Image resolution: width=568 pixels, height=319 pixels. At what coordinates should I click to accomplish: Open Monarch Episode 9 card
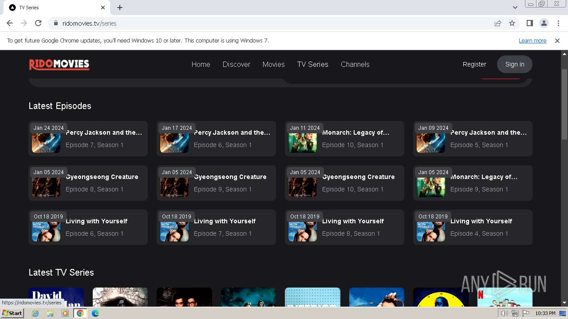(x=473, y=183)
